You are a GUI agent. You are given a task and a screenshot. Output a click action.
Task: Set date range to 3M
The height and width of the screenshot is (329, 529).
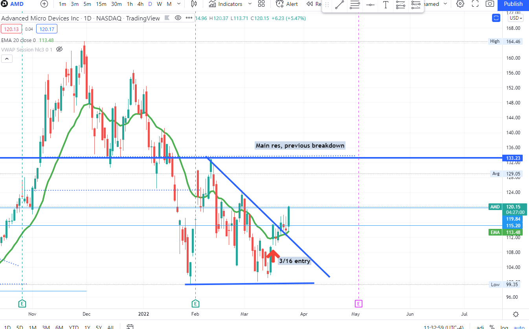46,327
